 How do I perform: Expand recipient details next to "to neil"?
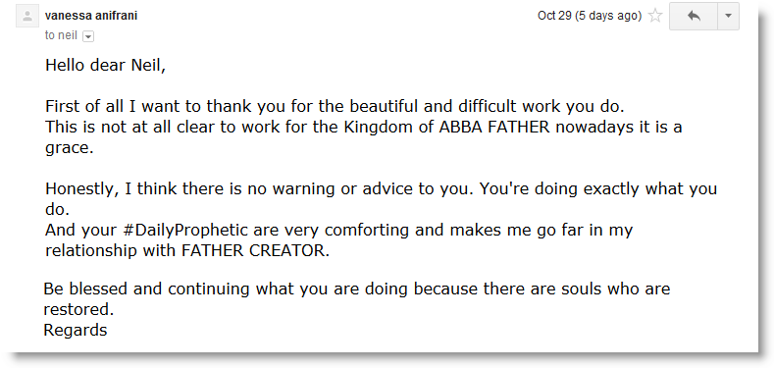tap(88, 36)
